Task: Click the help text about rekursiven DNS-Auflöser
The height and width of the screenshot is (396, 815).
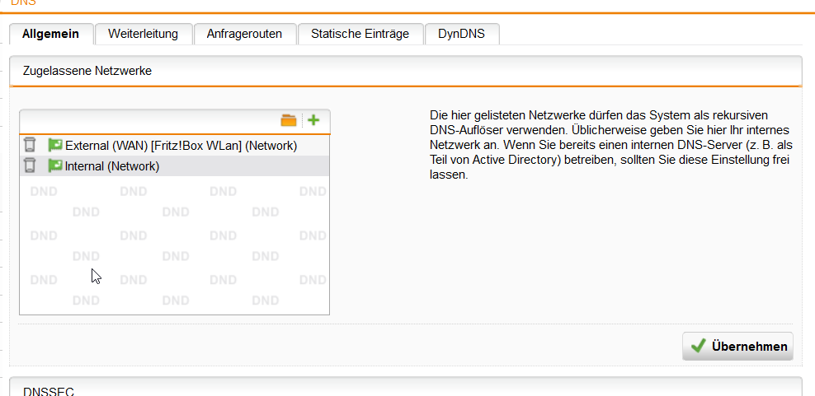Action: pos(610,145)
